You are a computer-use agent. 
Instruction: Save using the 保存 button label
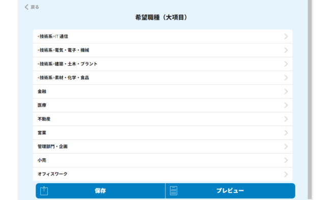(100, 191)
